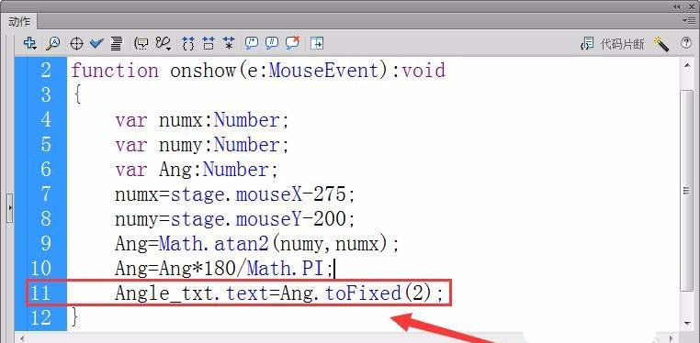Click 'toFixed(2)' on line 11
Image resolution: width=700 pixels, height=343 pixels.
point(379,293)
